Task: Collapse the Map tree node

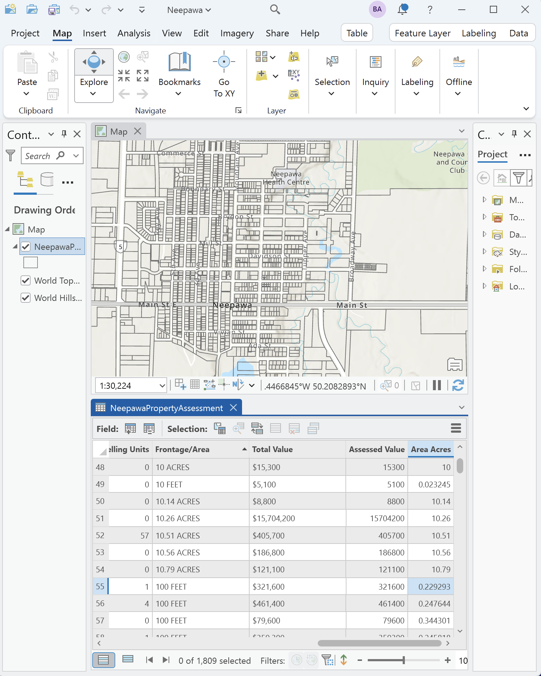Action: (8, 229)
